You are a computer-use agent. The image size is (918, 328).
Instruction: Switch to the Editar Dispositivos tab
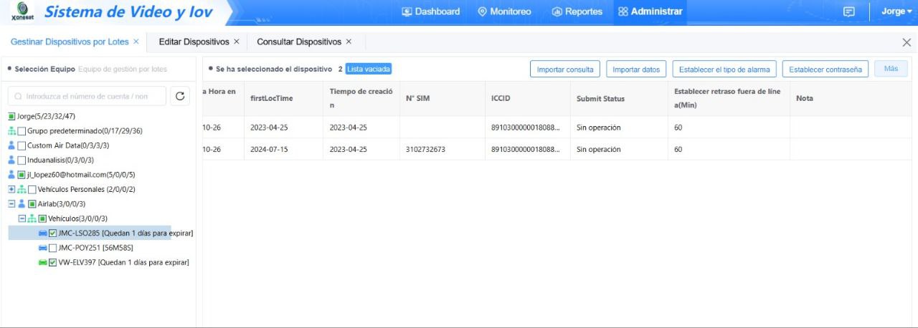click(194, 42)
